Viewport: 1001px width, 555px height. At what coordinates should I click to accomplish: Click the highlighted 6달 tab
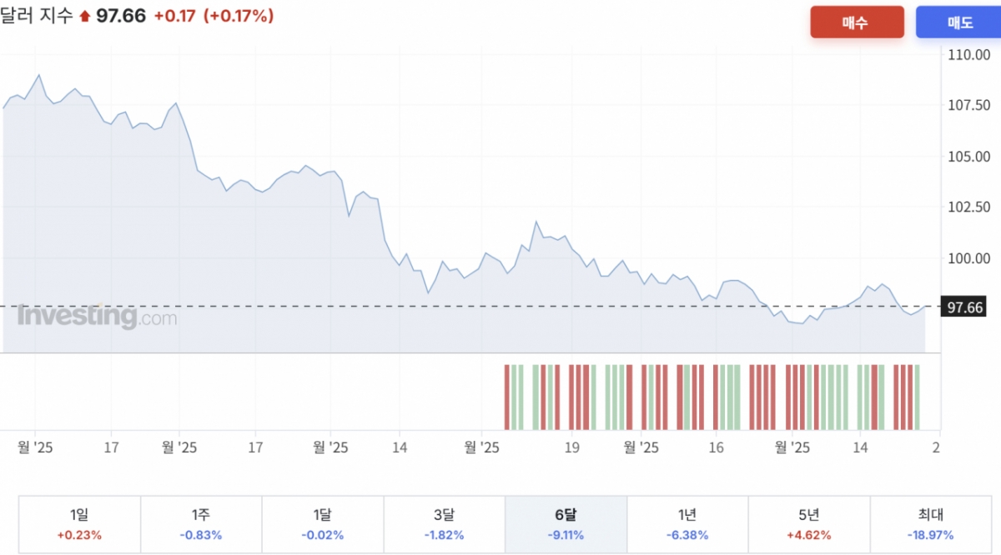[566, 524]
